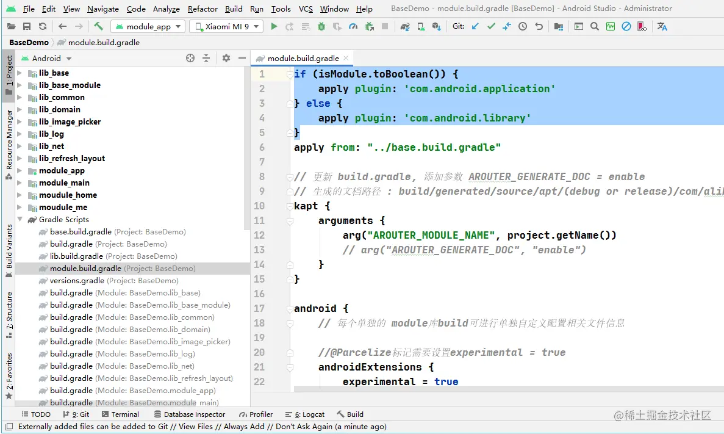Image resolution: width=724 pixels, height=434 pixels.
Task: Open the Xiaomi MI 9 device selector
Action: [x=226, y=26]
